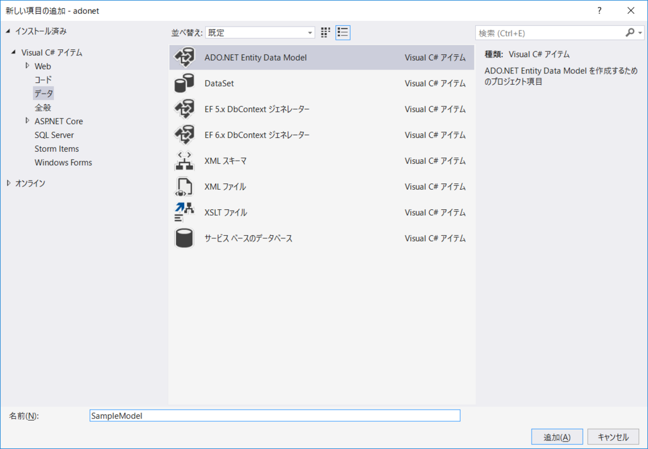Select the SQL Server category
The height and width of the screenshot is (449, 648).
[54, 135]
